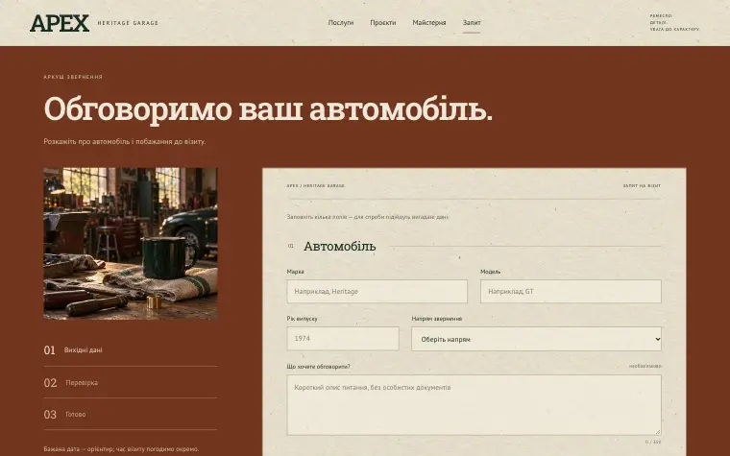The image size is (730, 456).
Task: Select the Запит nav tab
Action: (472, 22)
